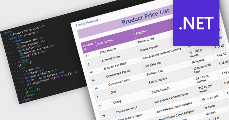Click the table id='products' code line
This screenshot has height=120, width=229.
point(23,35)
